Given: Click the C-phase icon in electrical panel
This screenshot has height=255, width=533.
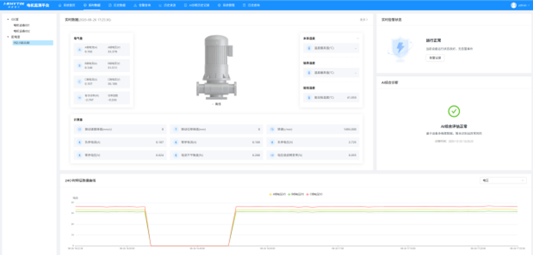Looking at the screenshot, I should click(80, 82).
